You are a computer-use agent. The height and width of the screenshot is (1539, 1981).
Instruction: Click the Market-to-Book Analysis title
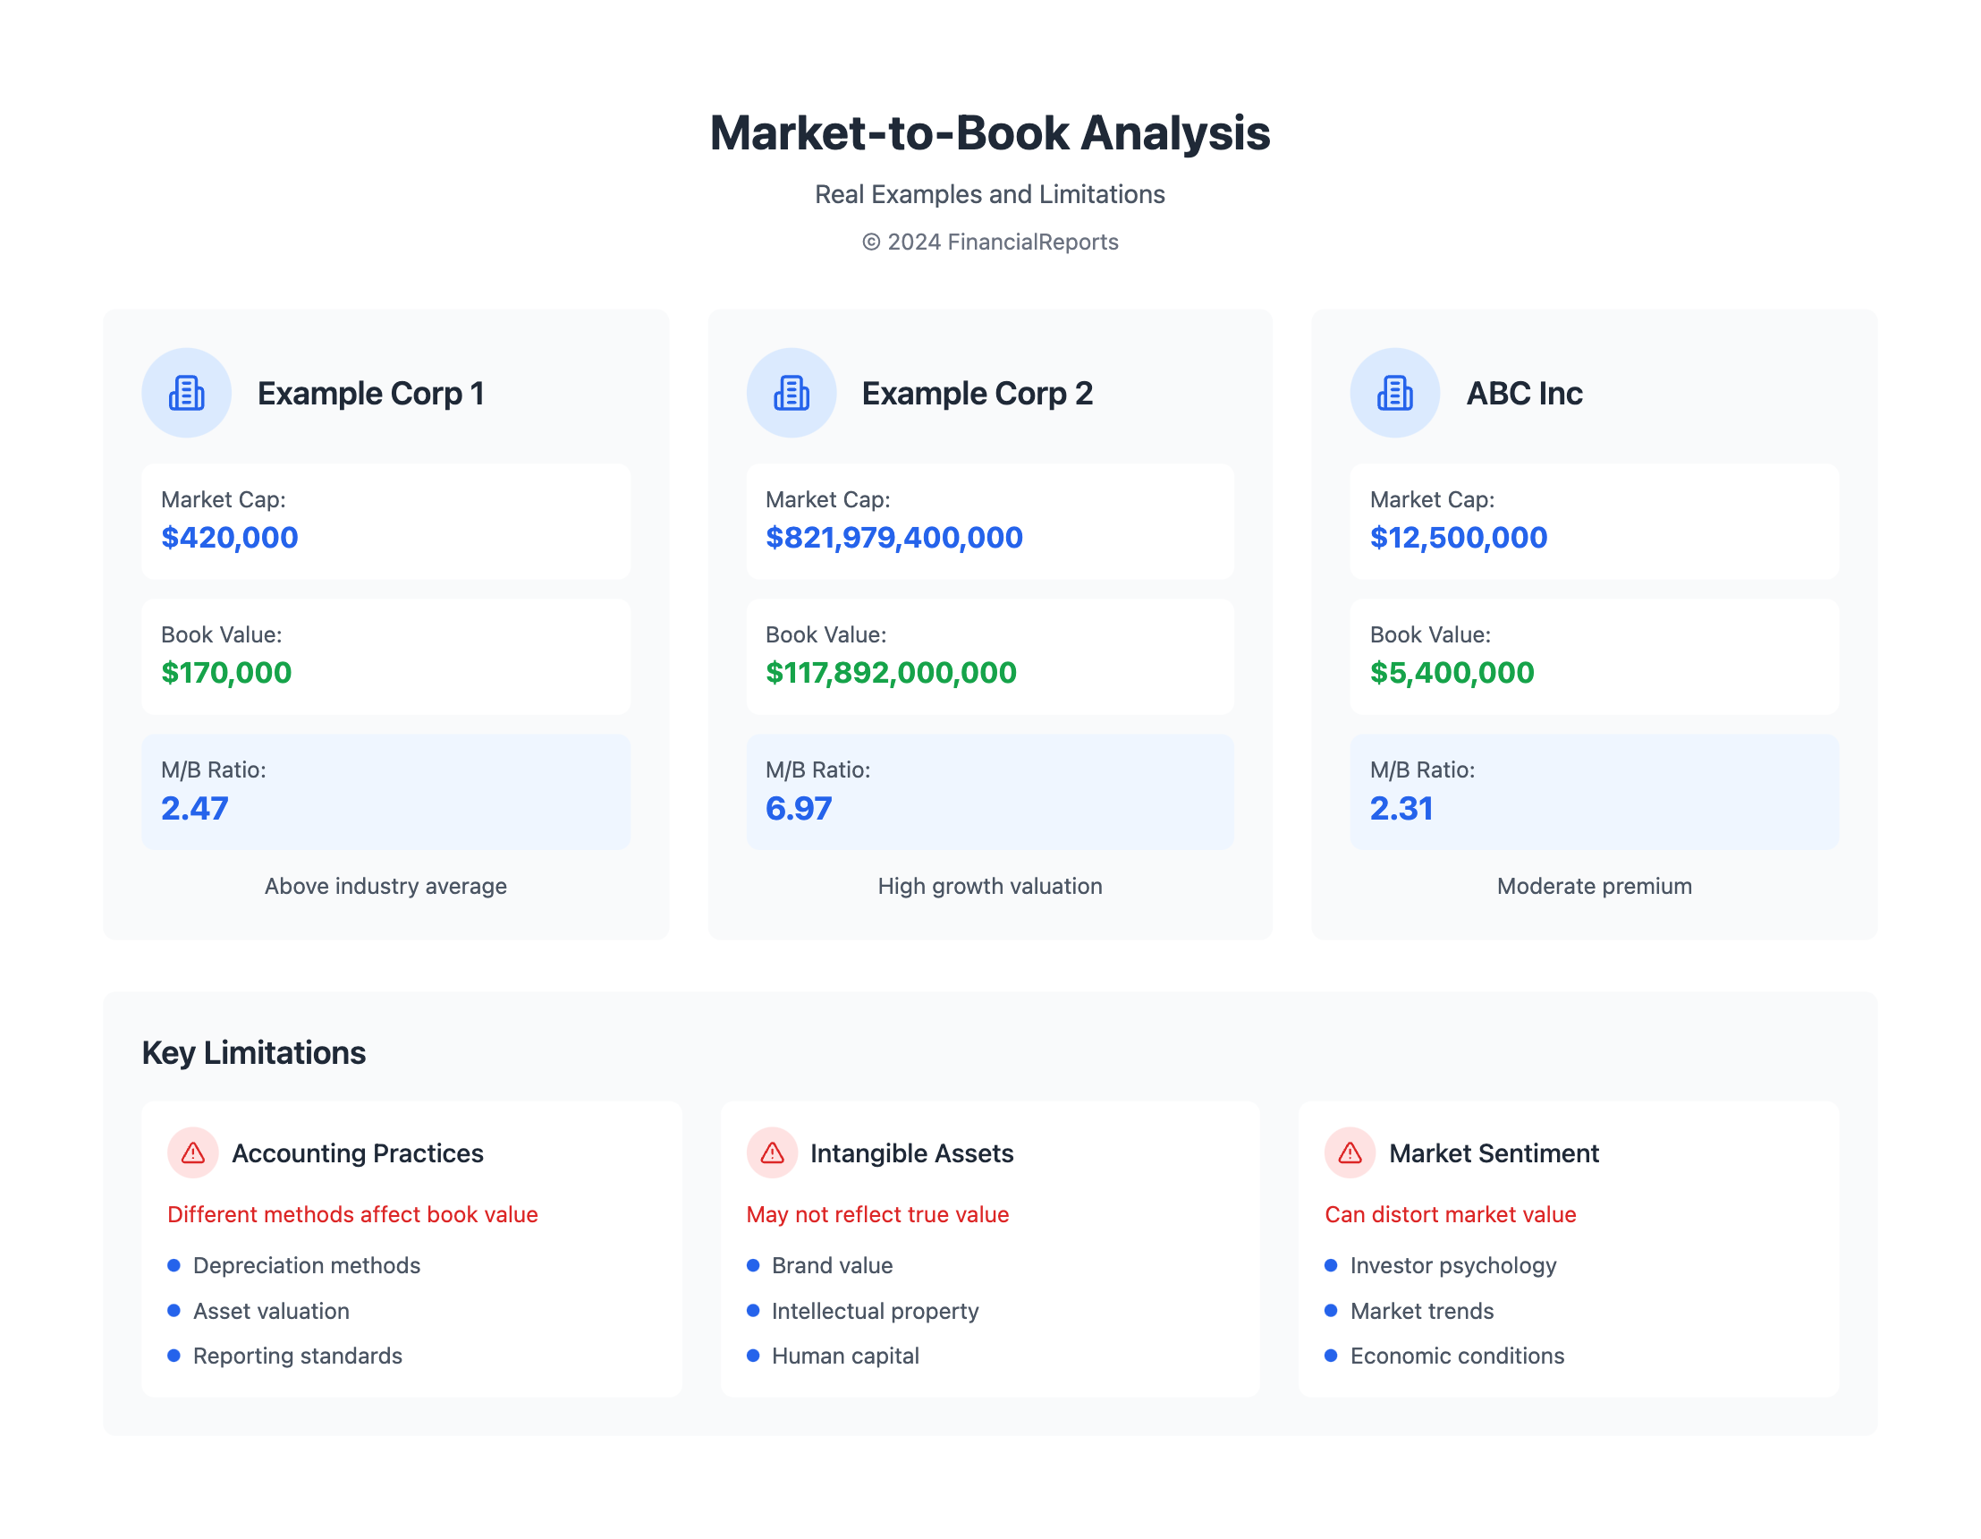tap(989, 133)
